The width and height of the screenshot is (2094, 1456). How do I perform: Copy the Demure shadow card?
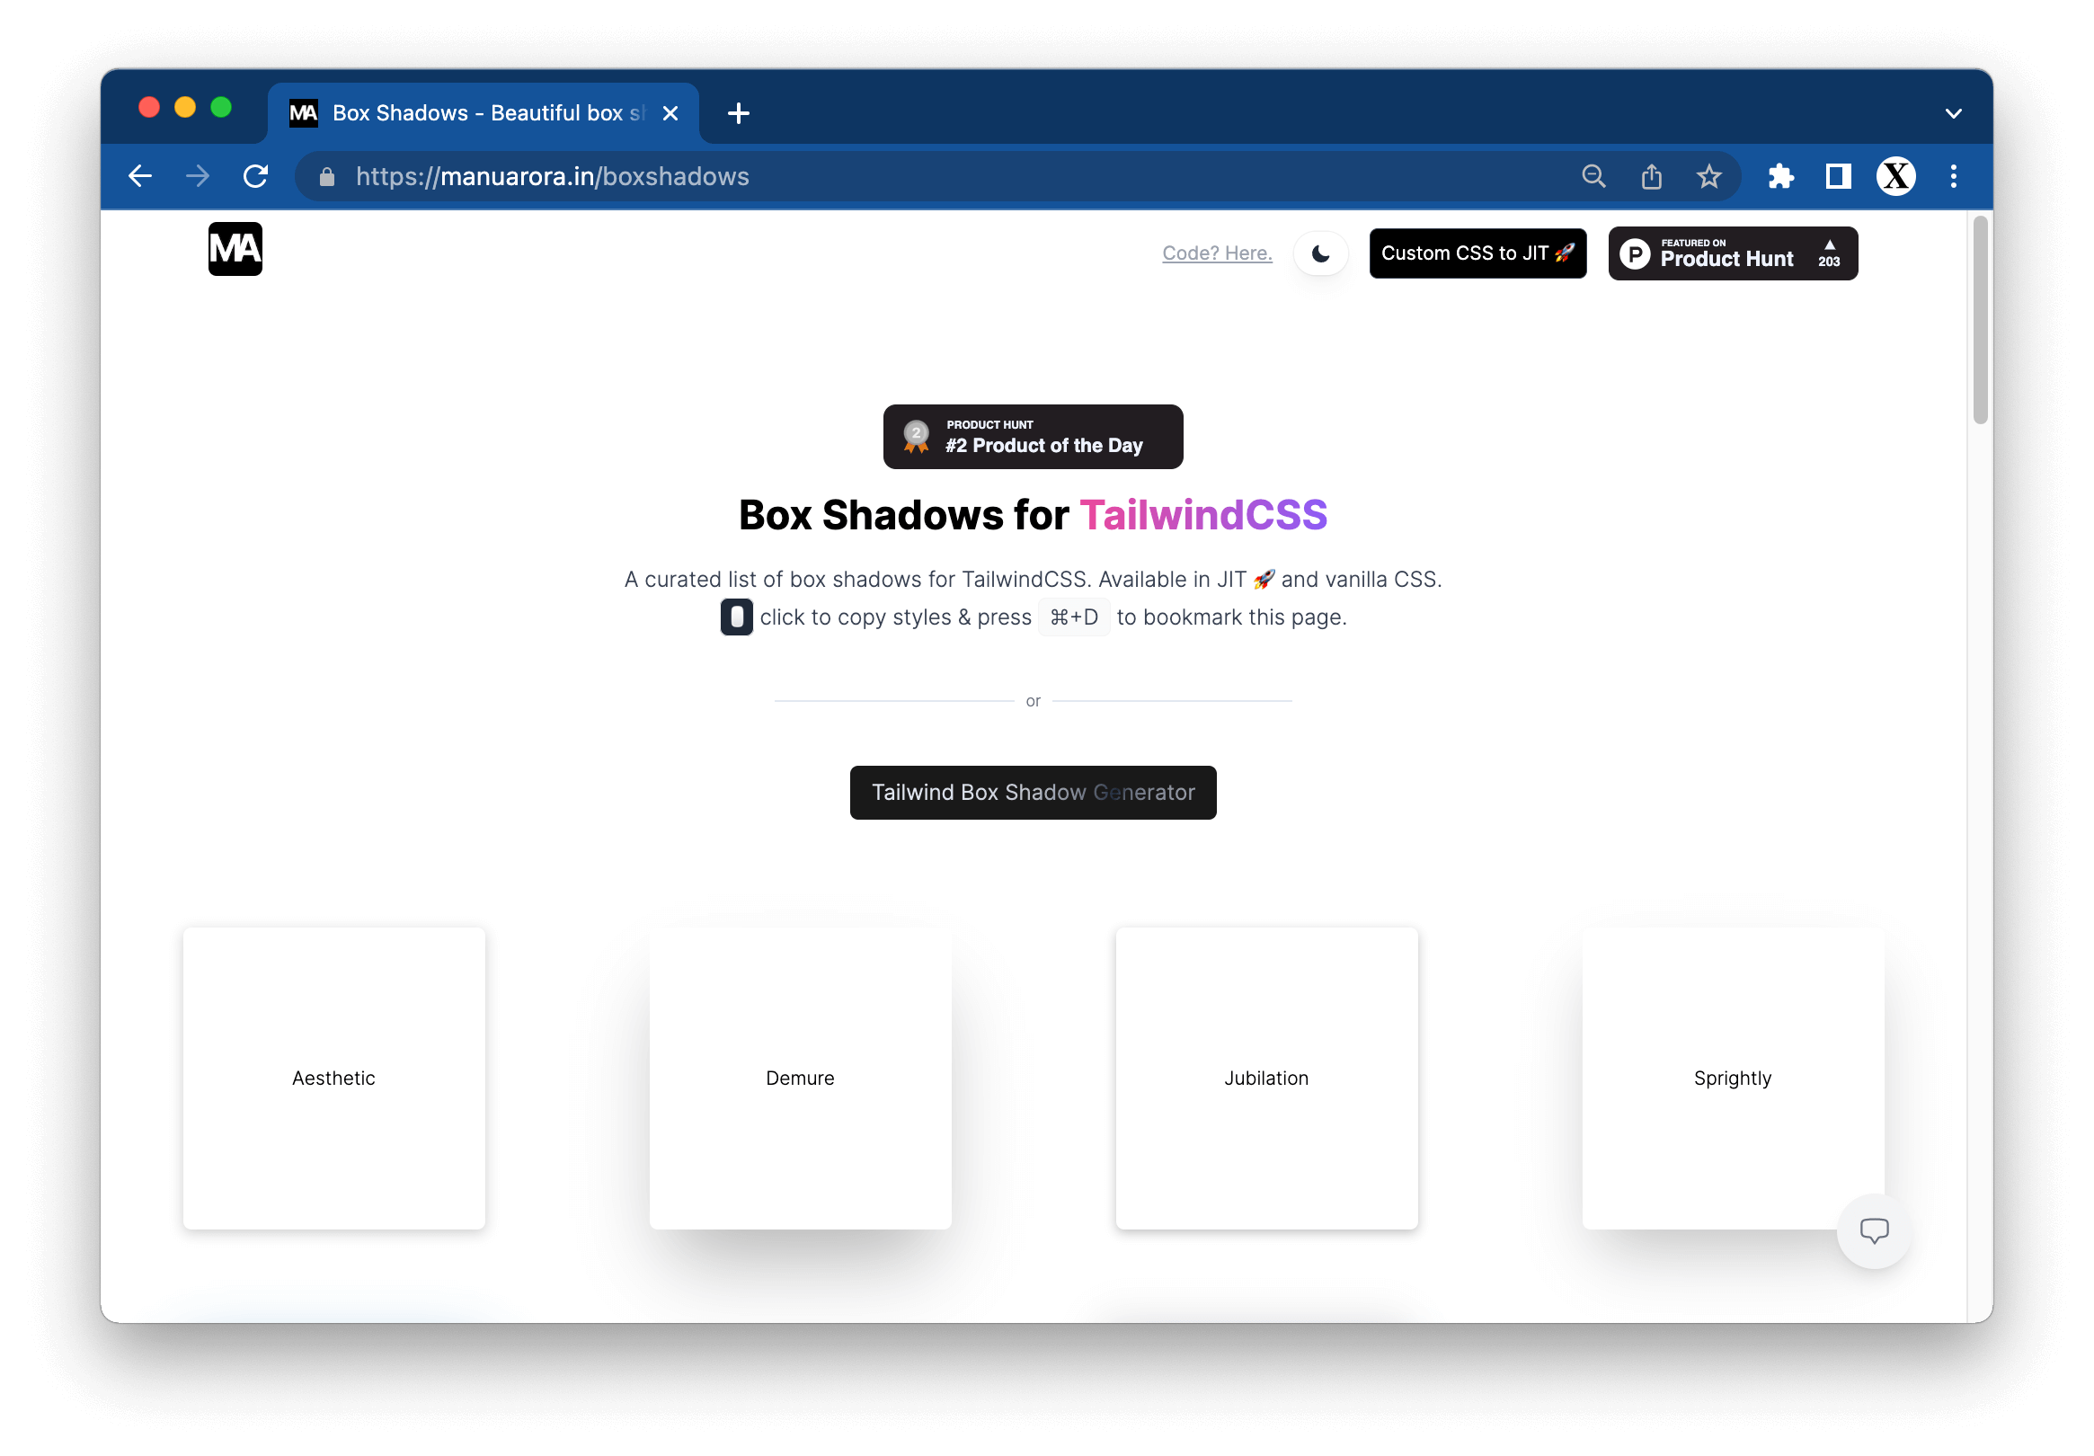pyautogui.click(x=800, y=1078)
